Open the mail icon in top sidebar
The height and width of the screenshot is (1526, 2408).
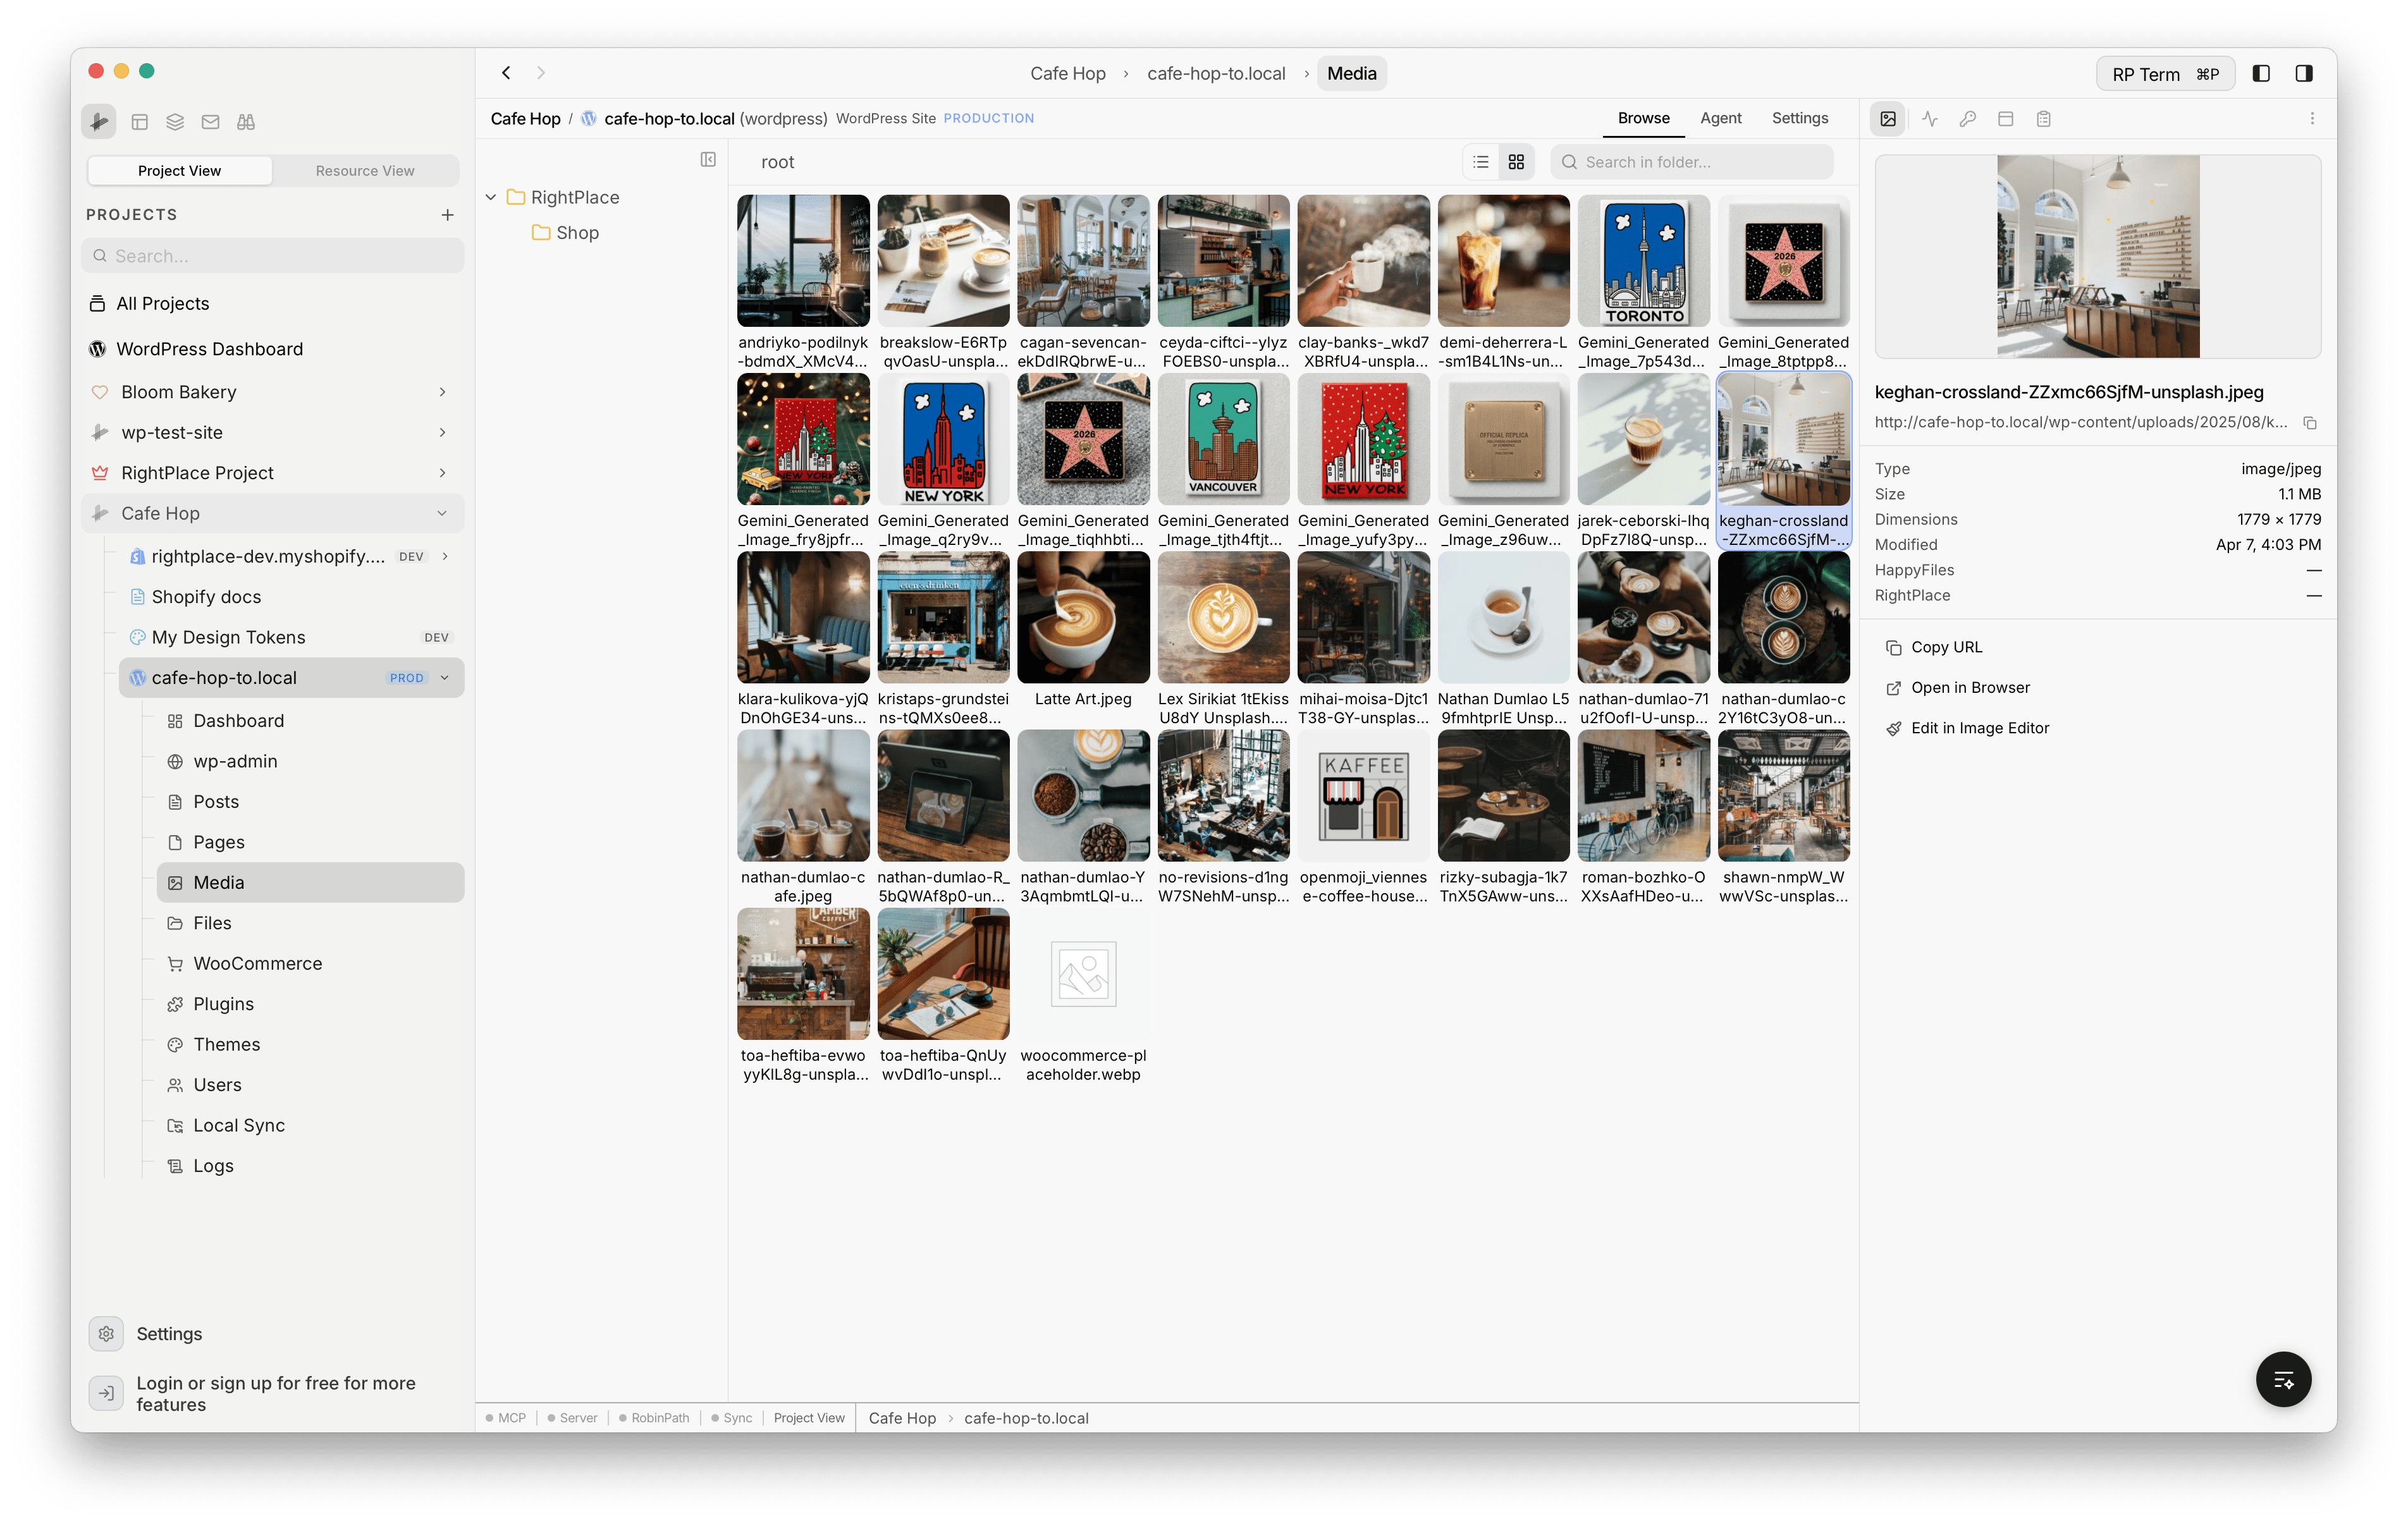click(x=210, y=121)
